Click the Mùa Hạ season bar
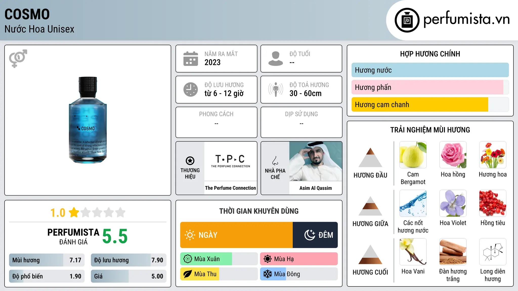 click(x=299, y=259)
